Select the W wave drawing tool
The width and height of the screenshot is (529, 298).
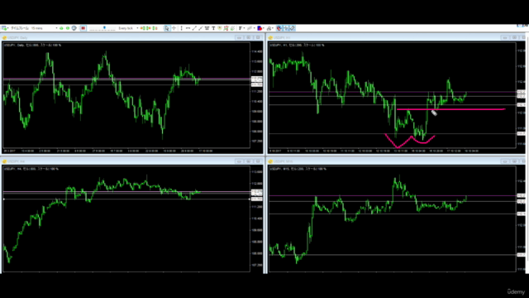pos(207,28)
